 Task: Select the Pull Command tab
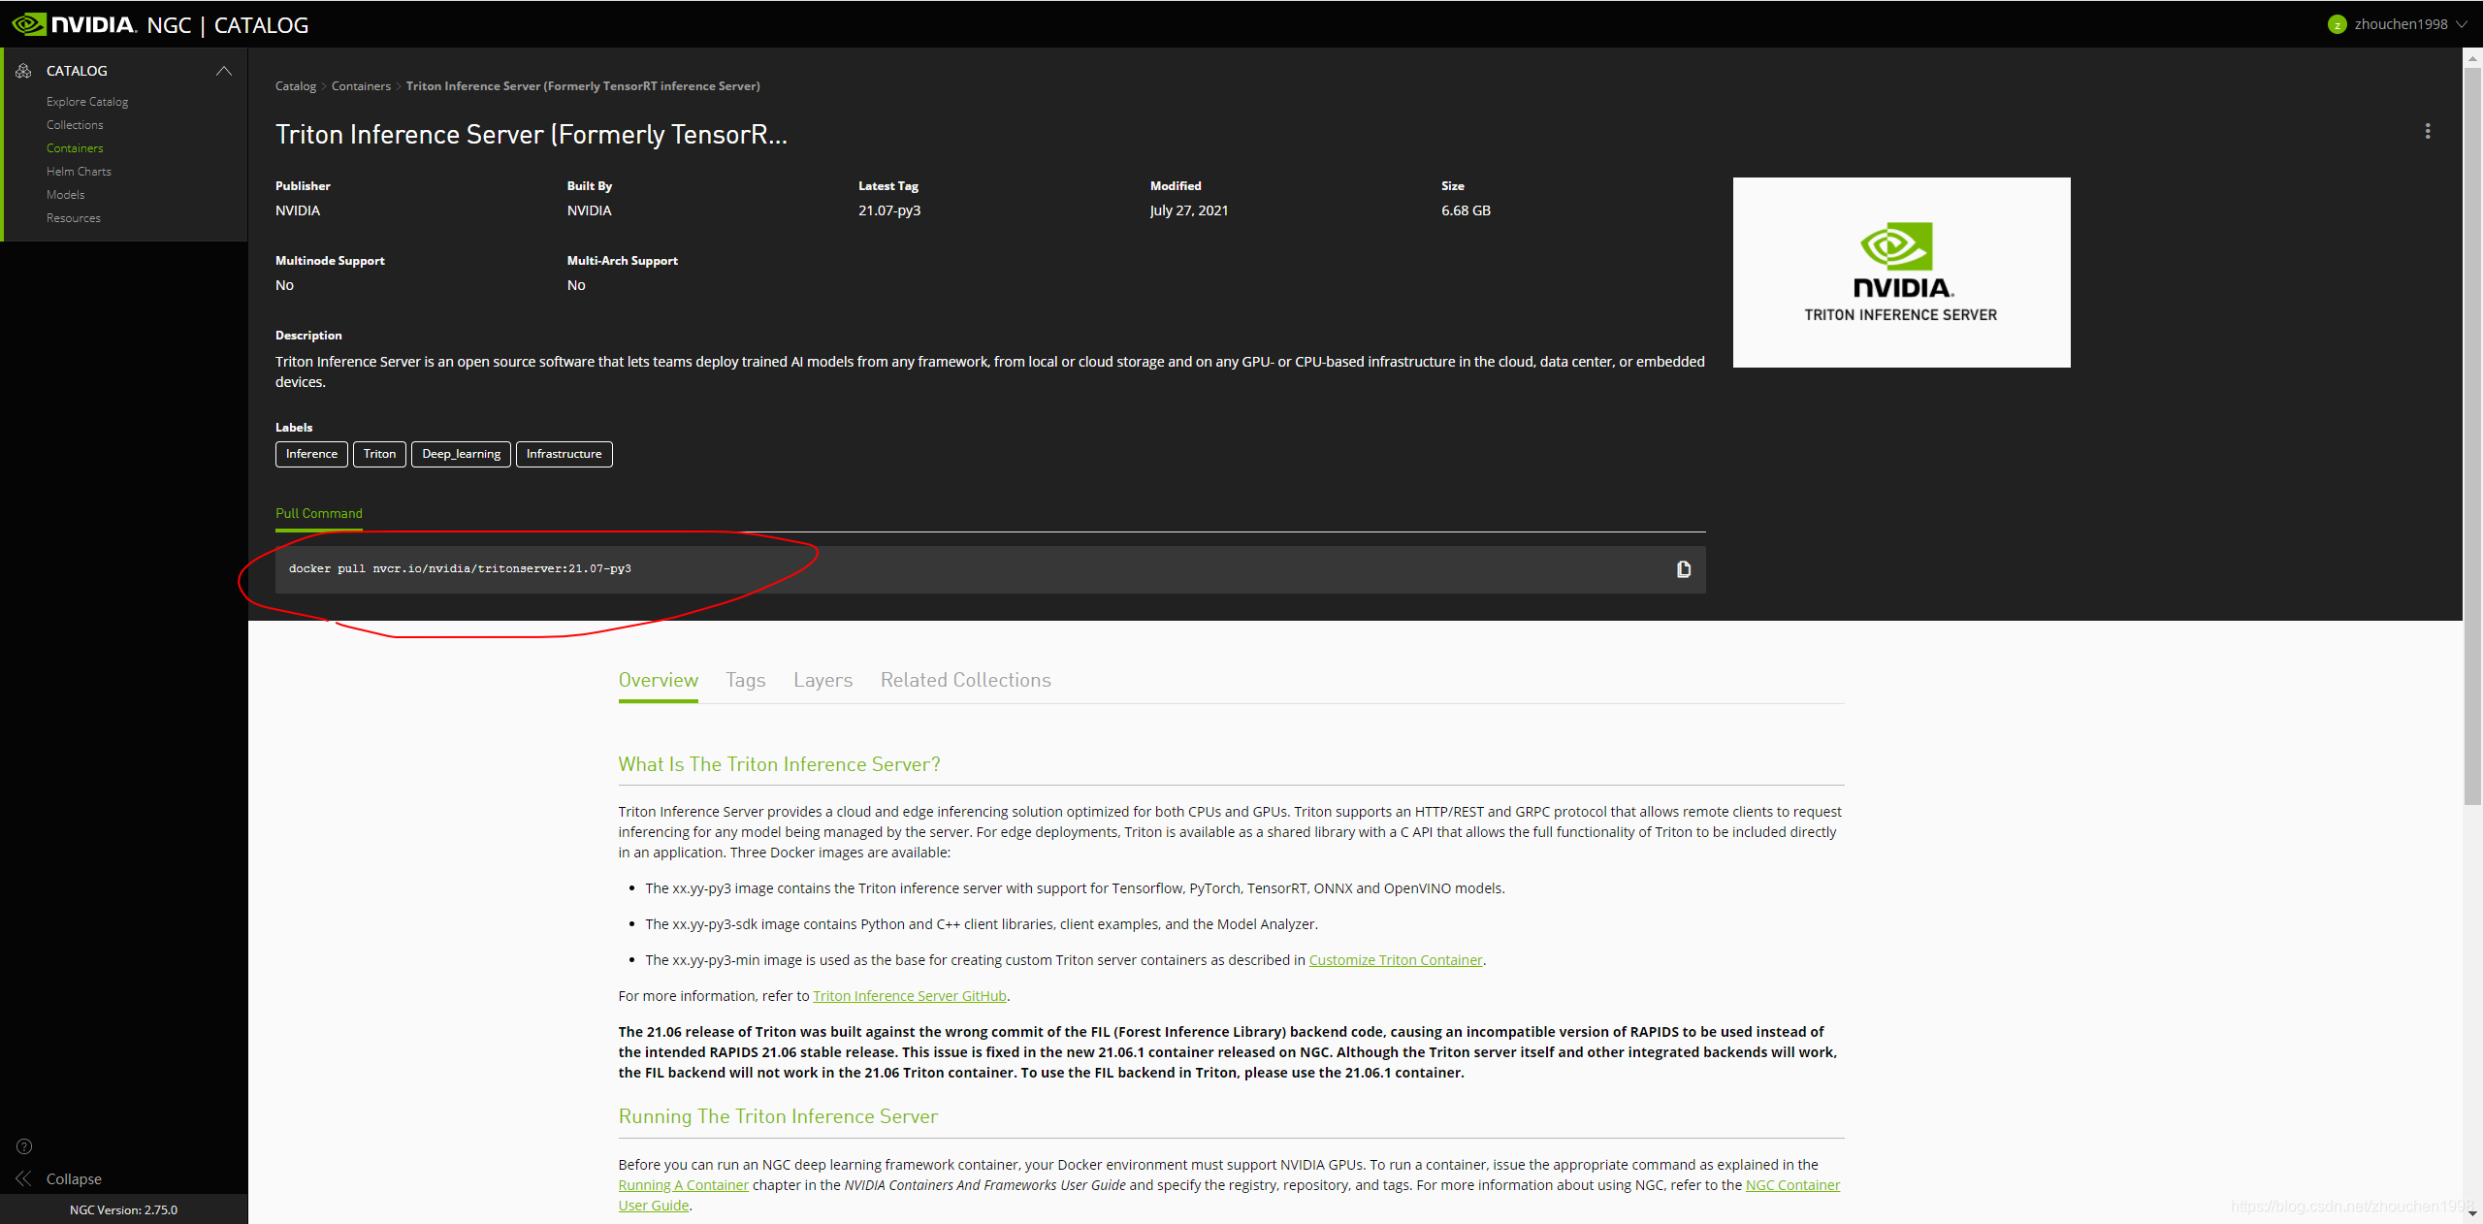click(318, 513)
